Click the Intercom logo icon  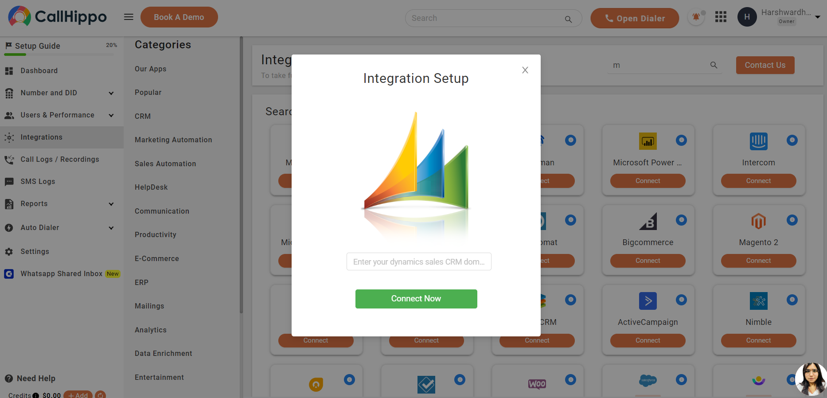759,141
